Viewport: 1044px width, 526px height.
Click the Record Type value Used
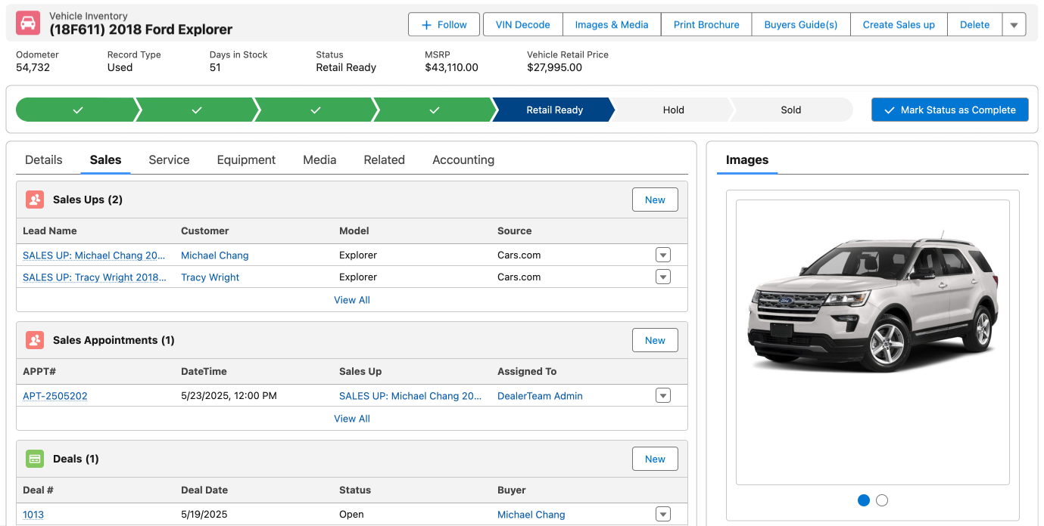(x=120, y=67)
